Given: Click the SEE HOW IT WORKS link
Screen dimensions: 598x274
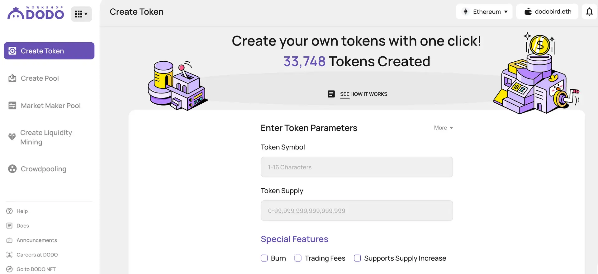Looking at the screenshot, I should tap(363, 94).
